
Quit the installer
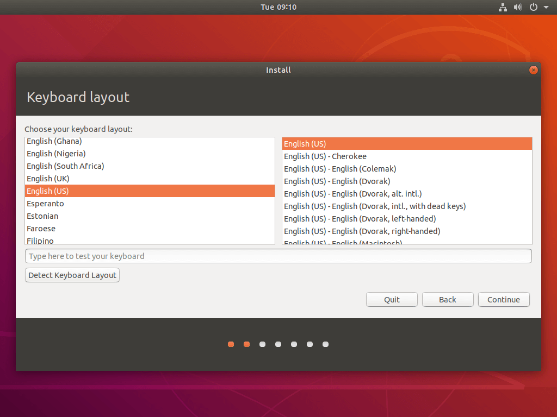pyautogui.click(x=392, y=300)
